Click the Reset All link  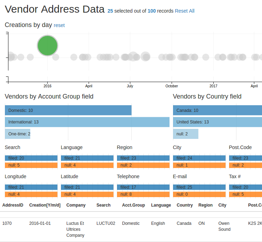click(185, 11)
